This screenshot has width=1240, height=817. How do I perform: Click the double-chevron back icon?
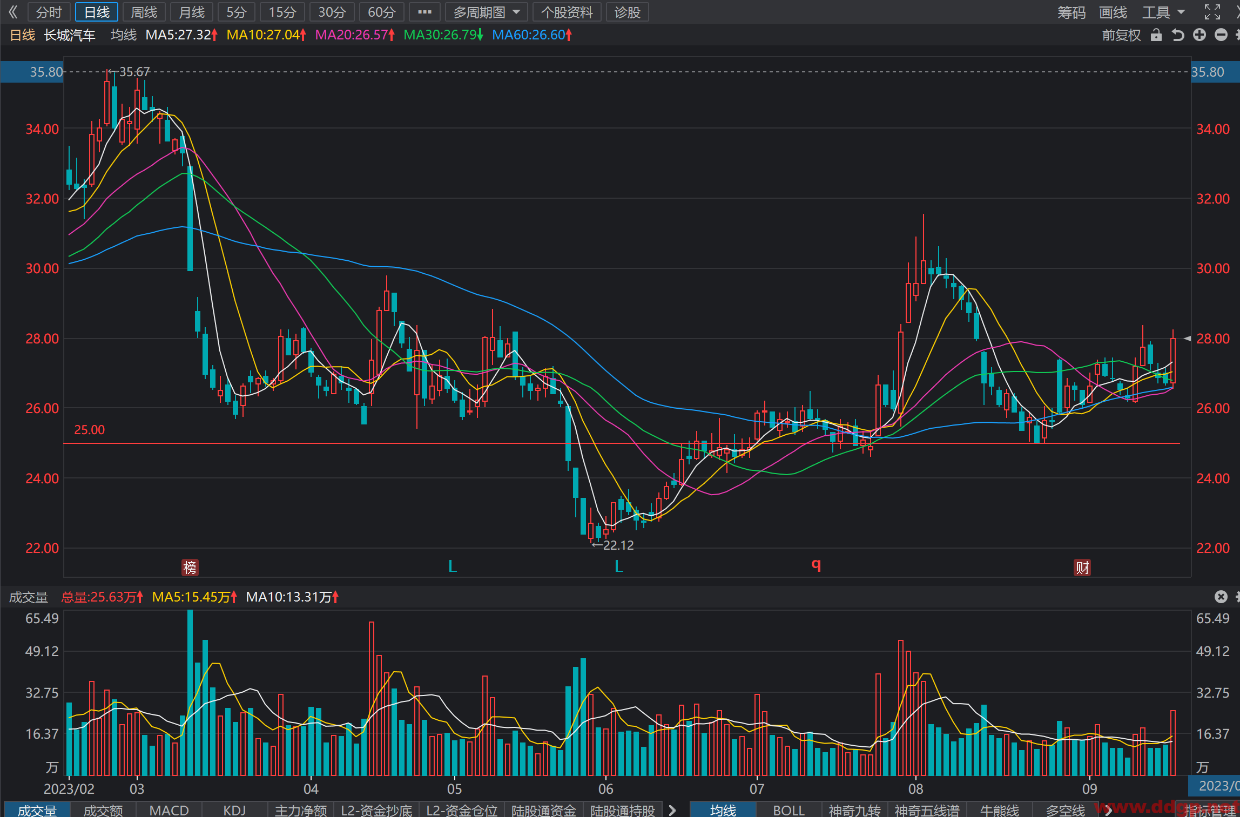coord(13,12)
